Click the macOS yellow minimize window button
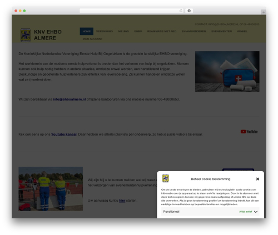Image resolution: width=278 pixels, height=235 pixels. click(x=20, y=11)
